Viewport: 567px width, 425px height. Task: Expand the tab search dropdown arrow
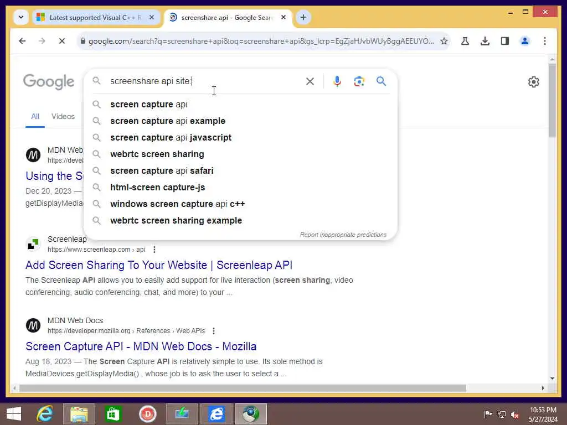coord(21,17)
